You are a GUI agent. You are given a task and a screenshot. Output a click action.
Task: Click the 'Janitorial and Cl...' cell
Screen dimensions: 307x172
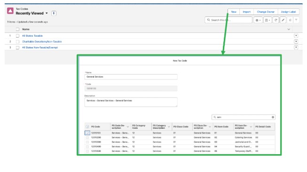244,142
